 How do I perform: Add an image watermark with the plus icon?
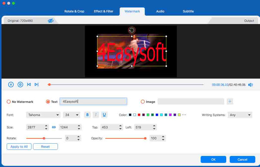(x=230, y=101)
